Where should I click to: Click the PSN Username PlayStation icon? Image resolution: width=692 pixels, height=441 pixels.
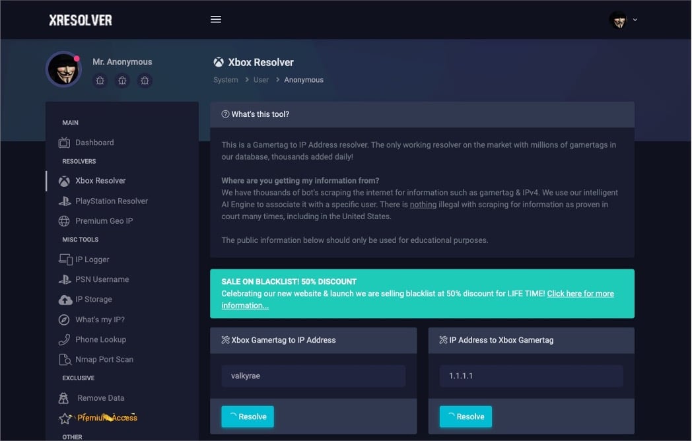click(65, 279)
